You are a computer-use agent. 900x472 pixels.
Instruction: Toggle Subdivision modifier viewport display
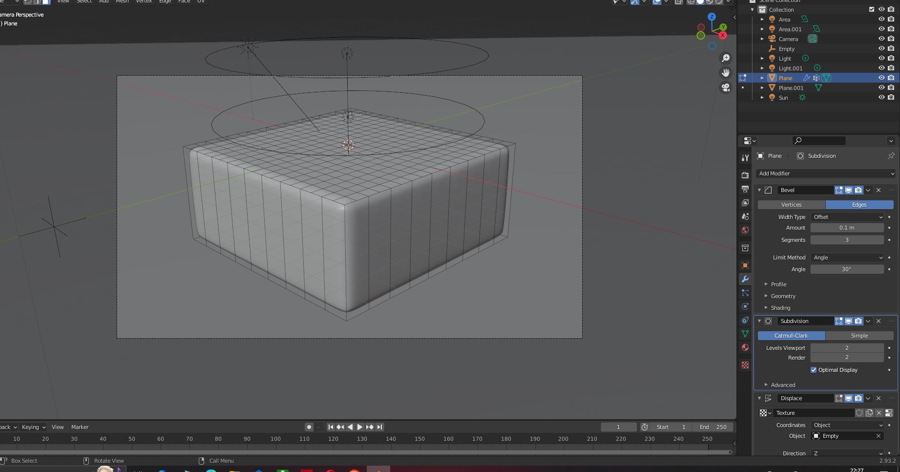[848, 321]
